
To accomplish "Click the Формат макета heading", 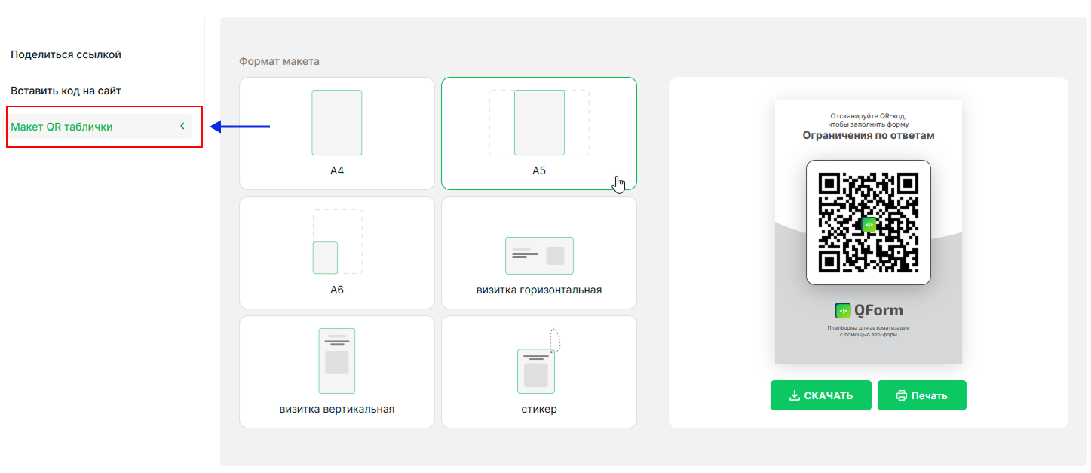I will tap(279, 61).
